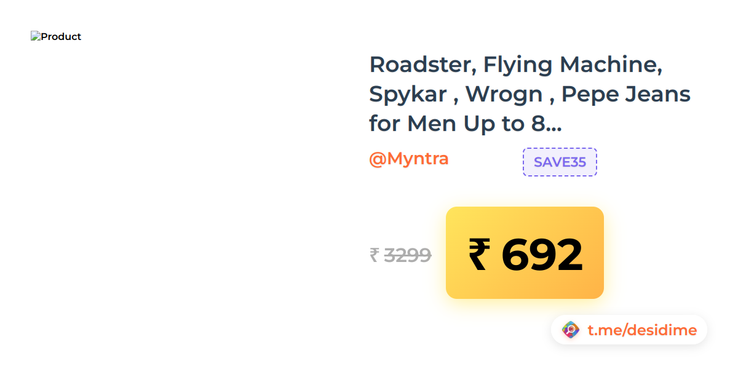Open the t.me/desidime link

coord(642,330)
